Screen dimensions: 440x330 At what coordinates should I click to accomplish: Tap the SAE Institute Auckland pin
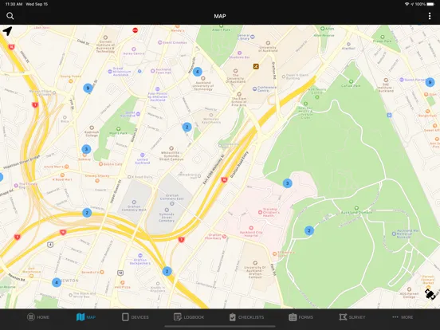tap(386, 81)
